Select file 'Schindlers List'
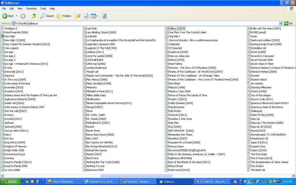Viewport: 296px width, 185px height. coord(258,48)
